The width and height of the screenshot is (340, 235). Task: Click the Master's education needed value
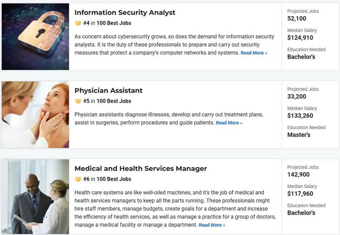click(299, 135)
